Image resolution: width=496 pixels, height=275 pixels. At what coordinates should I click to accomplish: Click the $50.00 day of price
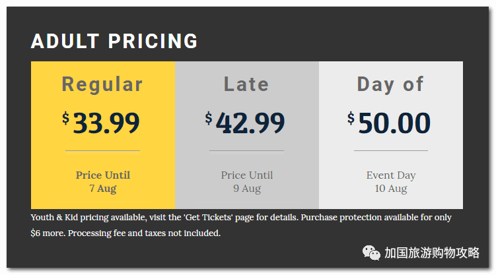pyautogui.click(x=389, y=123)
